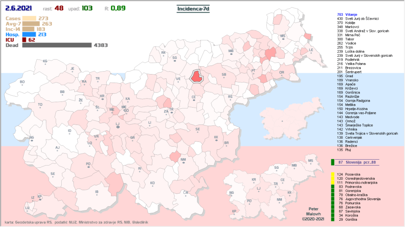Click the dark red ICU bar
Image resolution: width=405 pixels, height=227 pixels.
24,40
